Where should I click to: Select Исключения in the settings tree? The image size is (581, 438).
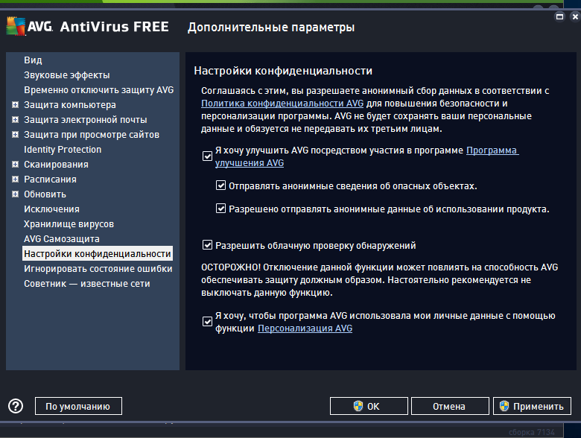coord(51,209)
